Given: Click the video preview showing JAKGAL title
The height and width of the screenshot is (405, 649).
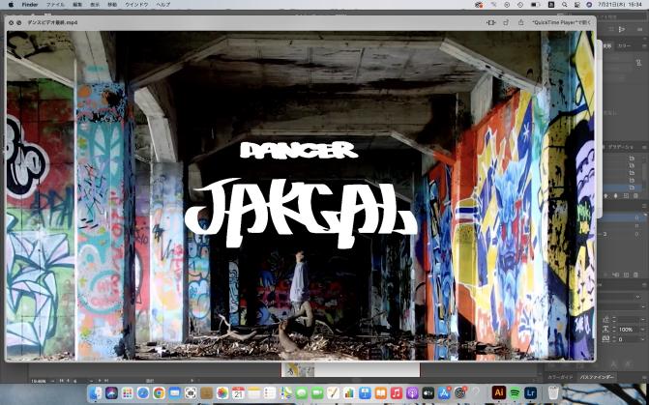Looking at the screenshot, I should coord(301,195).
